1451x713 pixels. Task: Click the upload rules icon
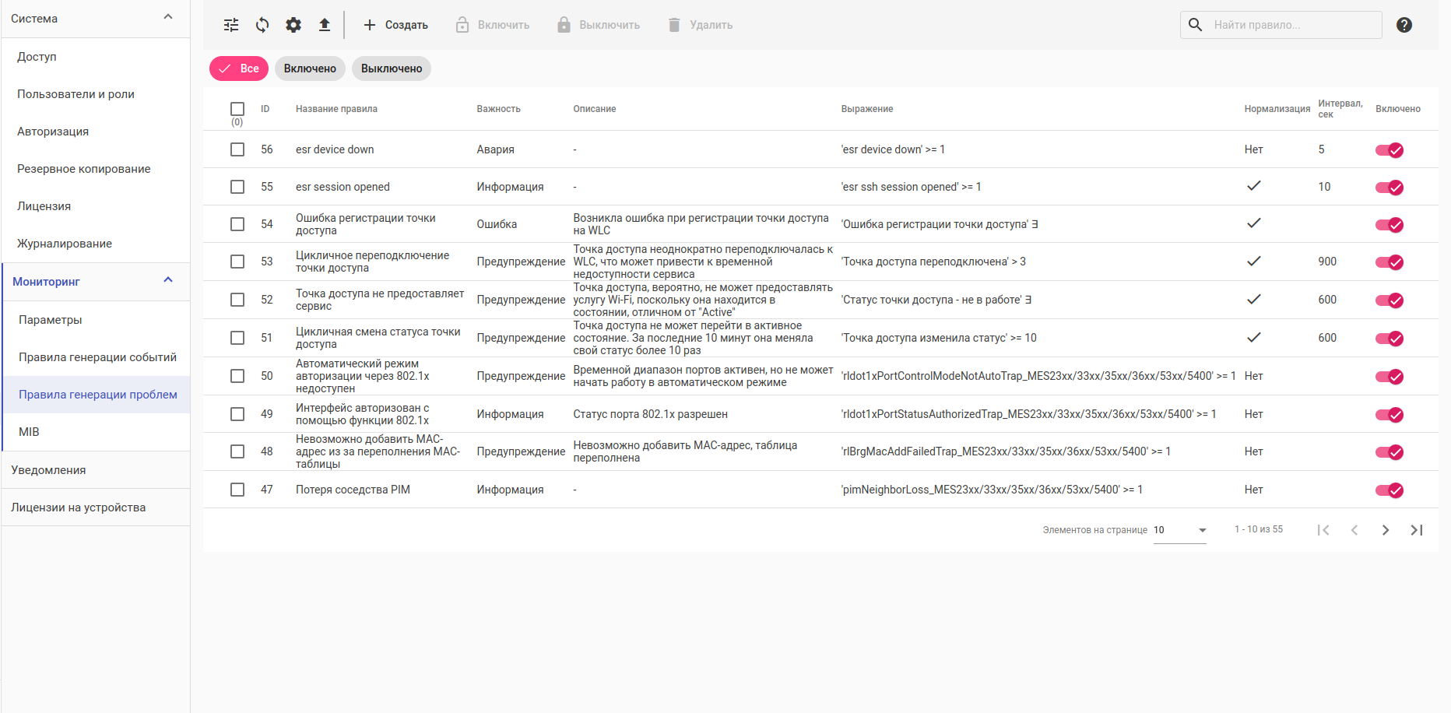tap(325, 25)
